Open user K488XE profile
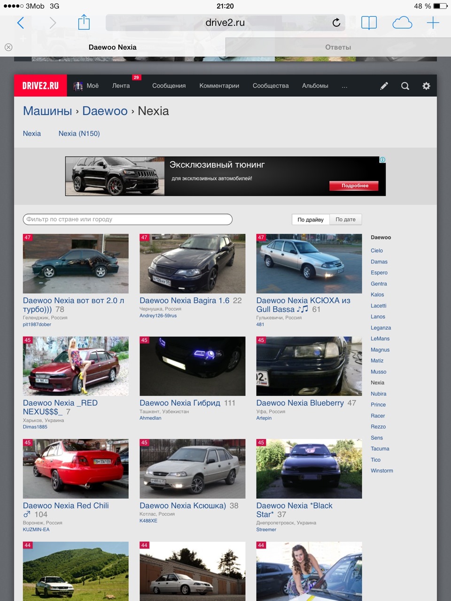This screenshot has width=451, height=601. point(148,521)
